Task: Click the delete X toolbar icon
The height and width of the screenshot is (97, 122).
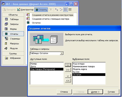Action: (x=51, y=9)
